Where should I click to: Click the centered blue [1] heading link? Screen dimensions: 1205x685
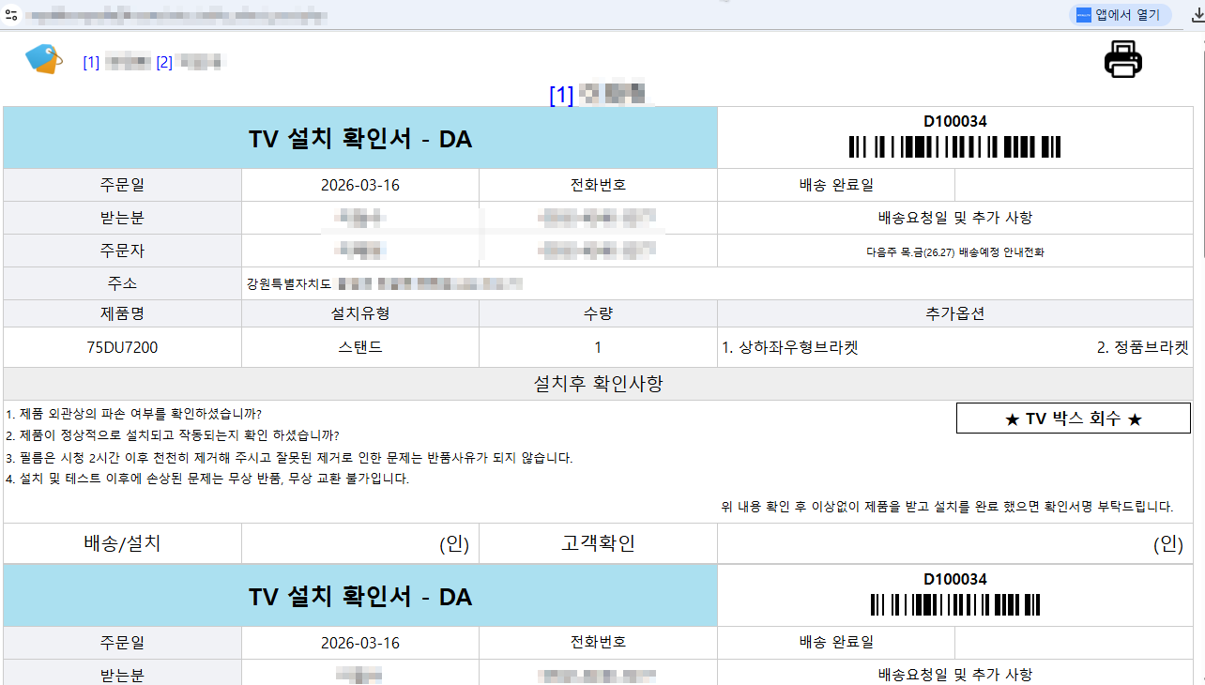pyautogui.click(x=561, y=95)
